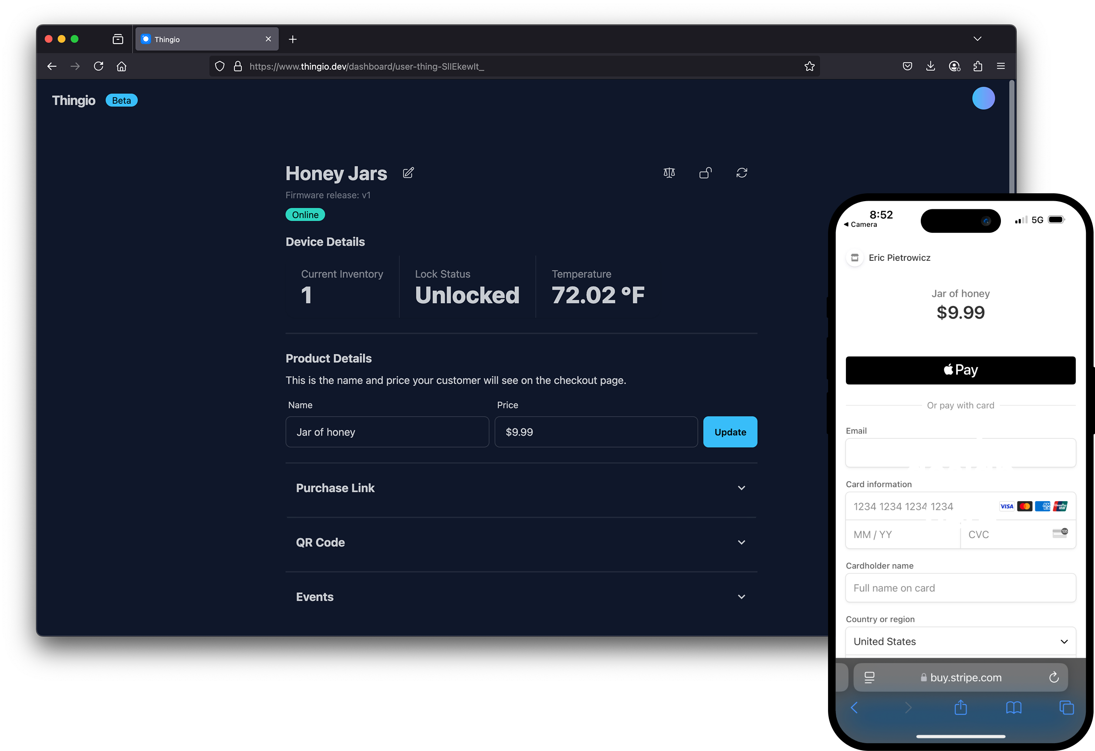Expand the Events section
This screenshot has height=751, width=1095.
pyautogui.click(x=521, y=597)
